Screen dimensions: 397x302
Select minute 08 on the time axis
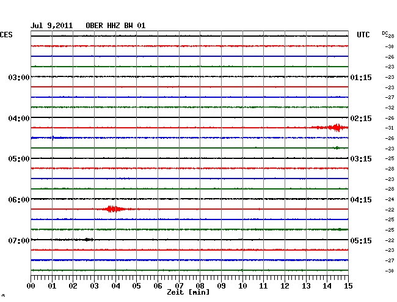pyautogui.click(x=200, y=286)
